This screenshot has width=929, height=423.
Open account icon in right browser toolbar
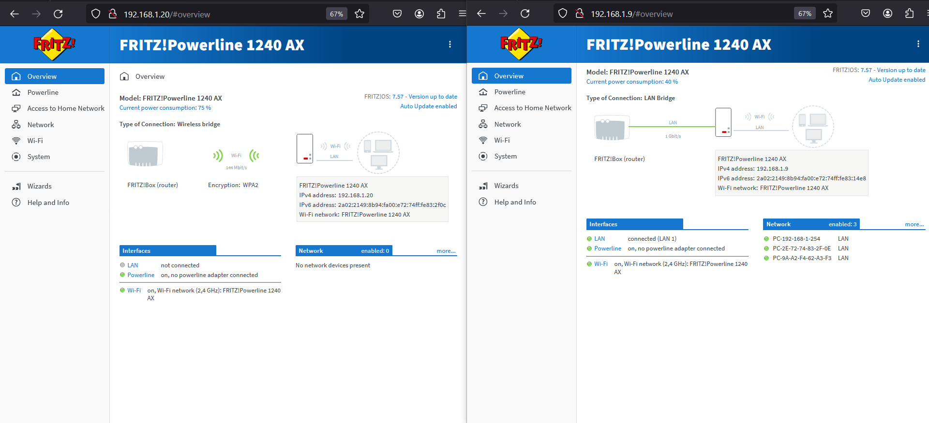pos(888,14)
